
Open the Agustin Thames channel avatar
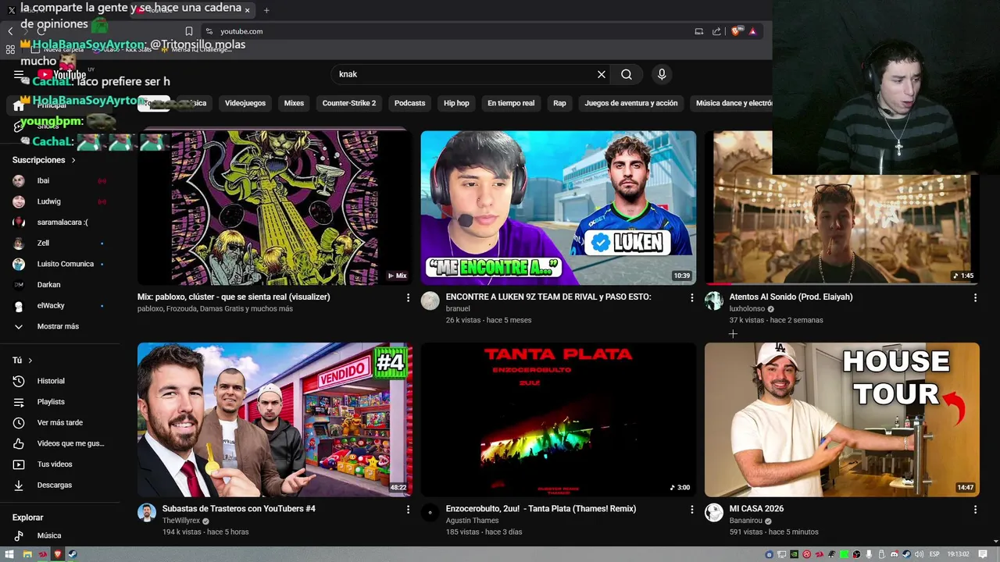point(430,513)
